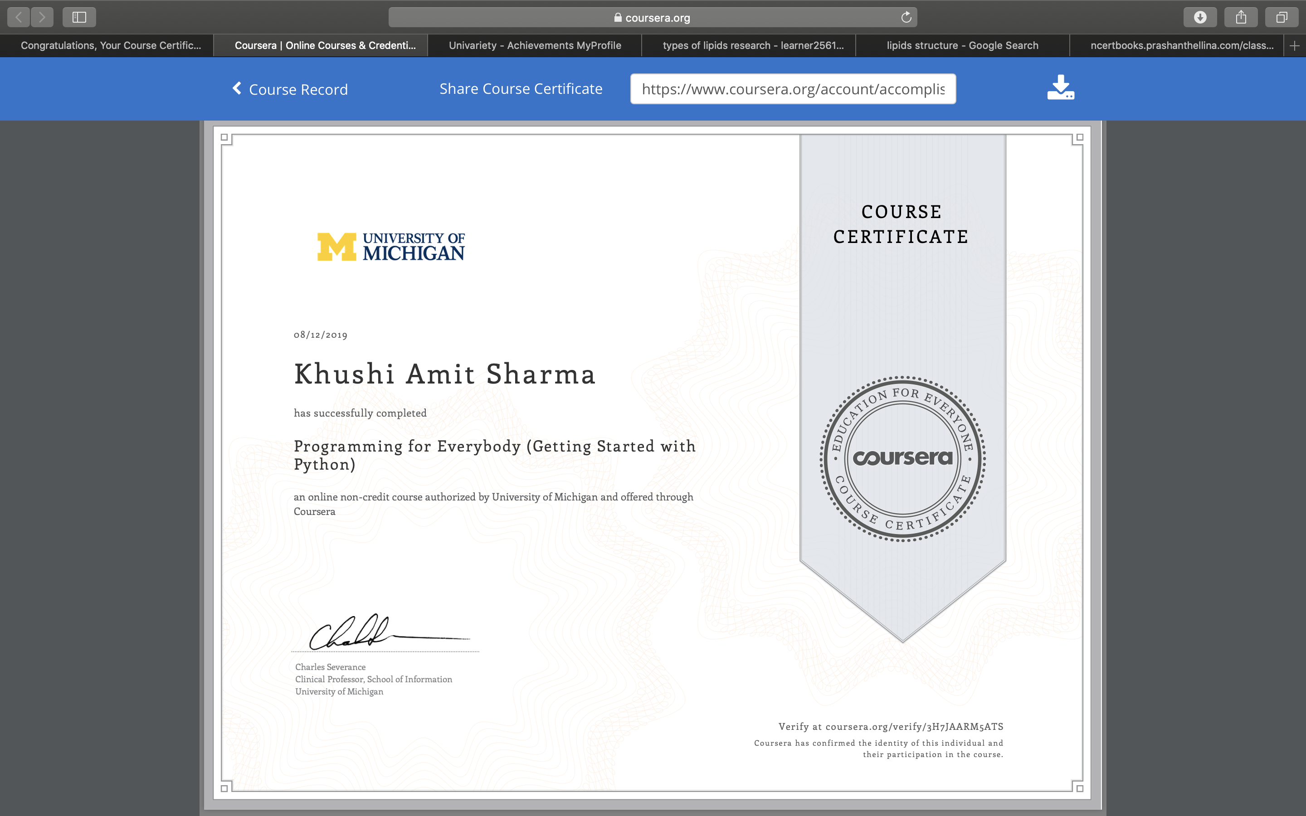
Task: Download certificate using download icon
Action: pyautogui.click(x=1061, y=87)
